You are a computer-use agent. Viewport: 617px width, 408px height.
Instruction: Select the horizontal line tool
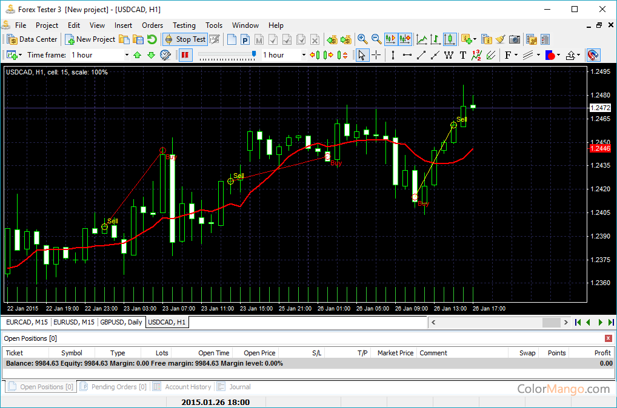(x=407, y=55)
